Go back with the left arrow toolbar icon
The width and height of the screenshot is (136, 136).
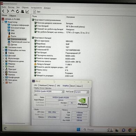[3, 11]
